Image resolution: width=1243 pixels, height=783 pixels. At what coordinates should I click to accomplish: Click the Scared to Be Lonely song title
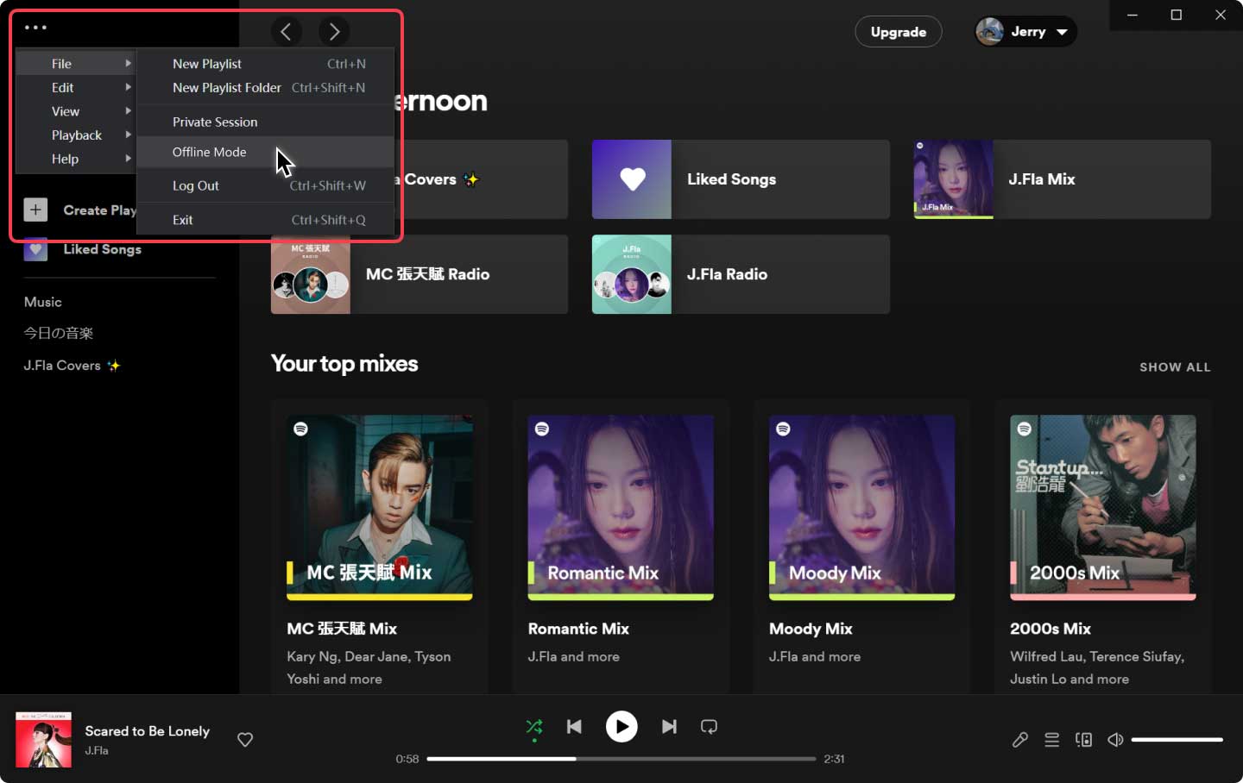(x=148, y=730)
